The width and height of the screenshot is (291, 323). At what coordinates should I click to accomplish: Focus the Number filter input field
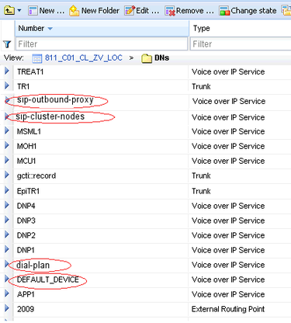point(102,43)
